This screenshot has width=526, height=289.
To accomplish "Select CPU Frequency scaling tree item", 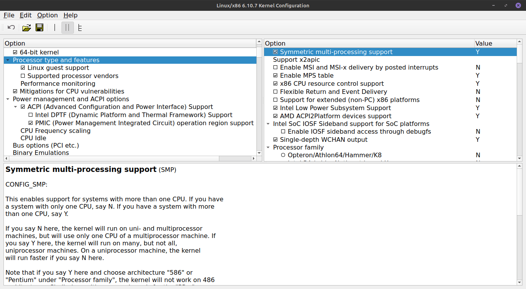I will (x=55, y=131).
